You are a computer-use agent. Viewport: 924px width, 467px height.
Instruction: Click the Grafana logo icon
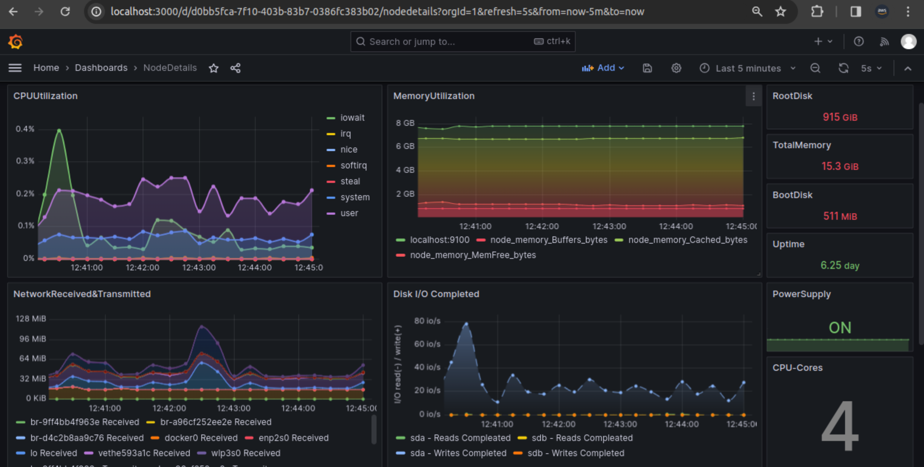(x=15, y=42)
